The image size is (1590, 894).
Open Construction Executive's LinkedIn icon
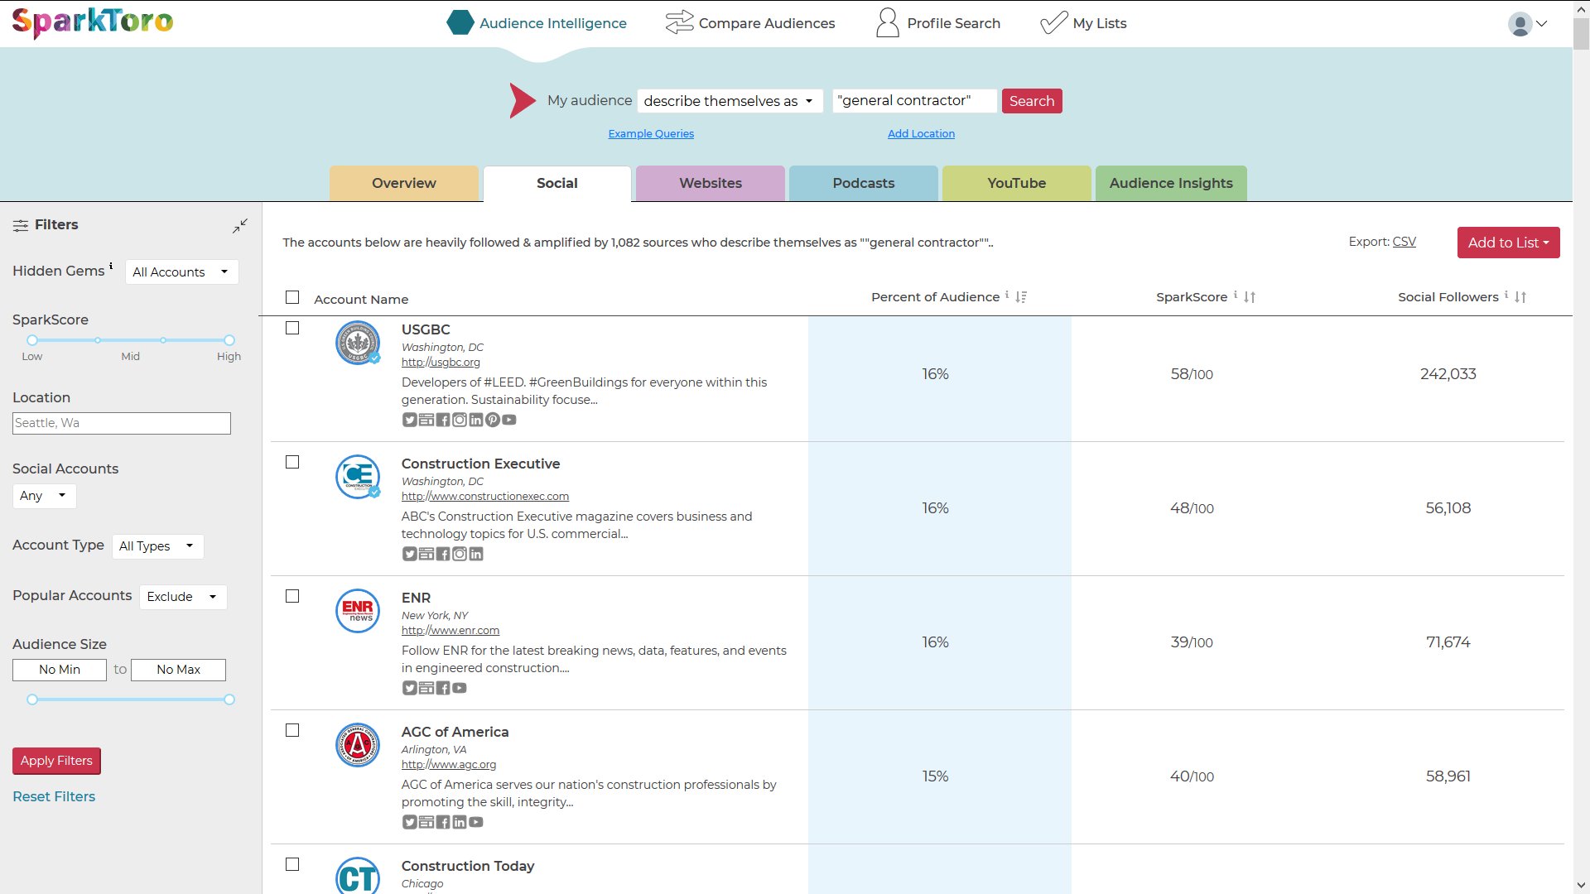(475, 554)
